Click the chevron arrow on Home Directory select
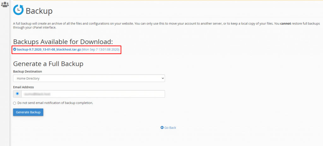 [162, 78]
